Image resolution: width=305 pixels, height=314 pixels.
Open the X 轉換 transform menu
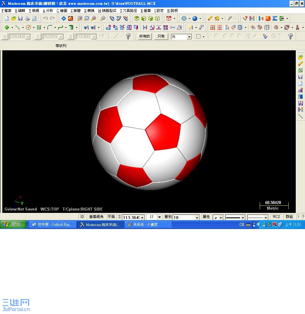click(x=89, y=11)
